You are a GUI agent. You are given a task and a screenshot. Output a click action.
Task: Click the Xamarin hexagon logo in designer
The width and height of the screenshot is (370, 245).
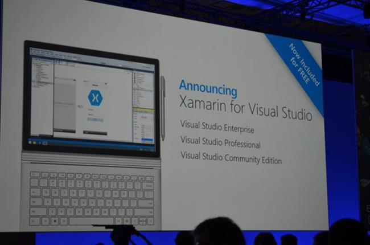click(95, 97)
